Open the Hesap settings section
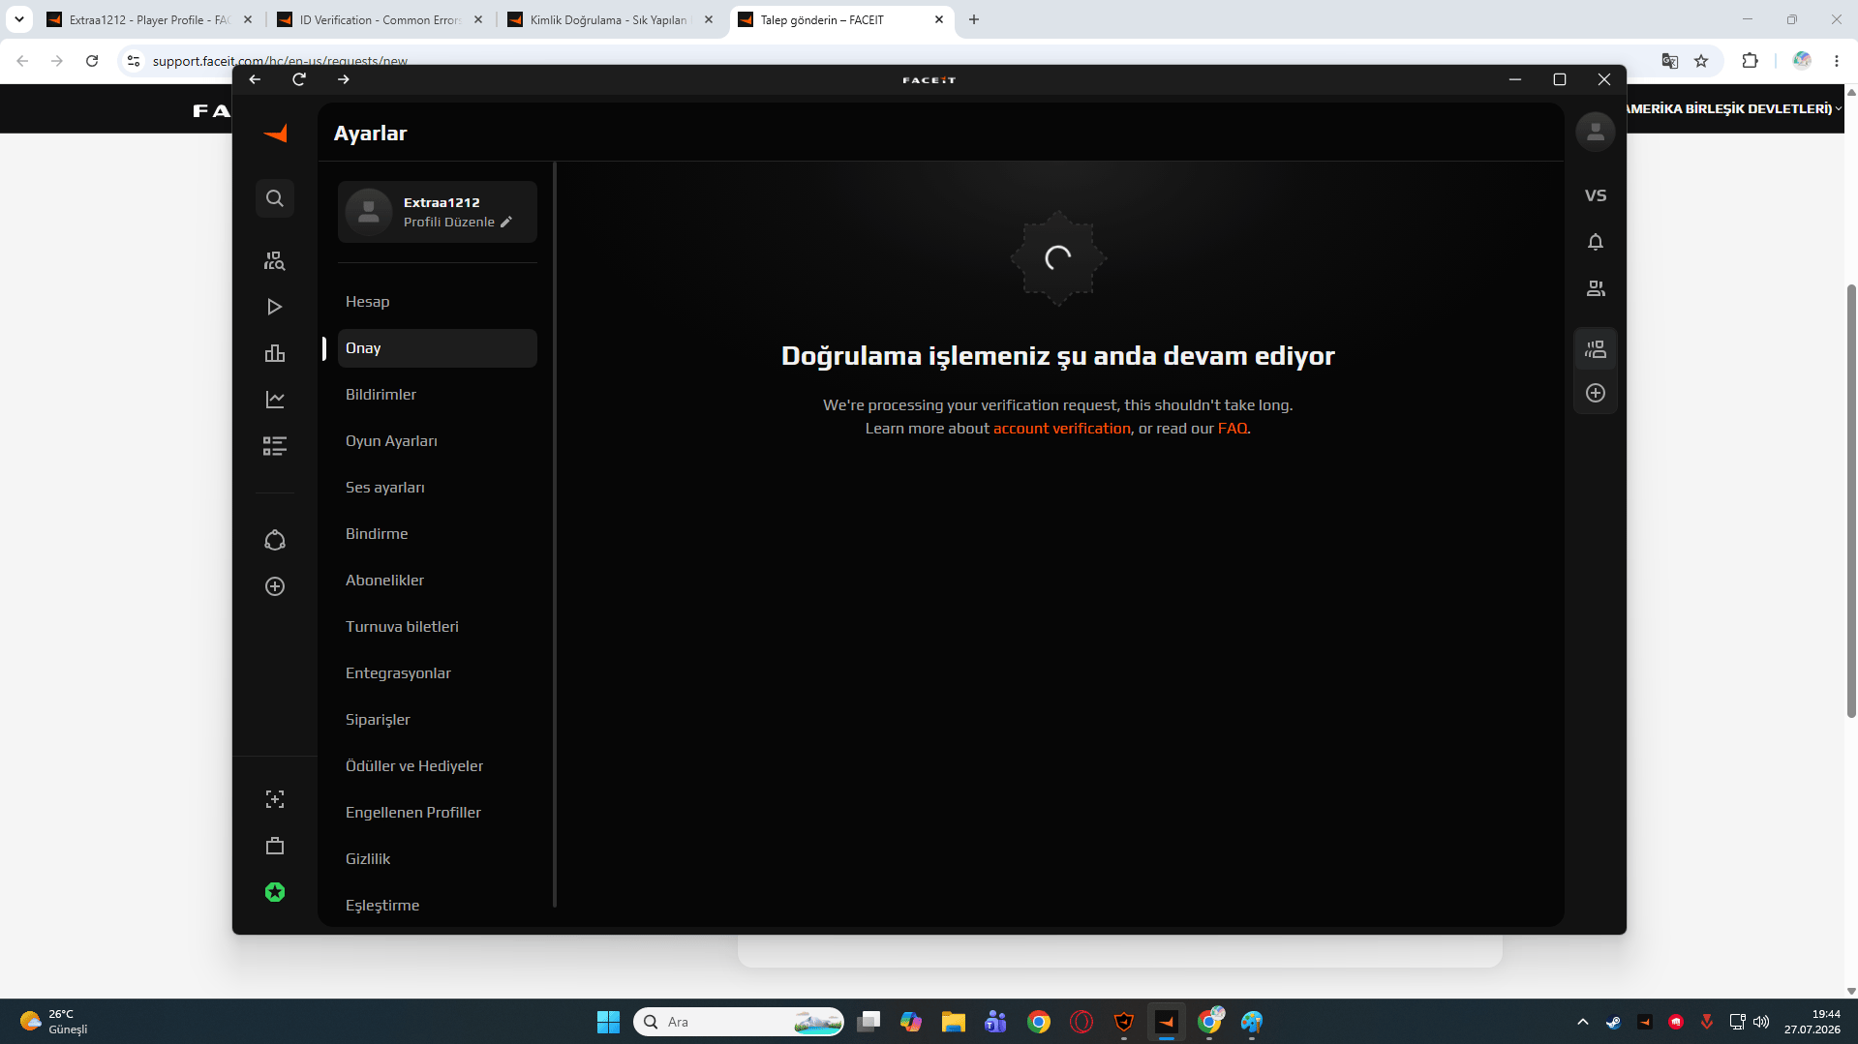 tap(438, 302)
